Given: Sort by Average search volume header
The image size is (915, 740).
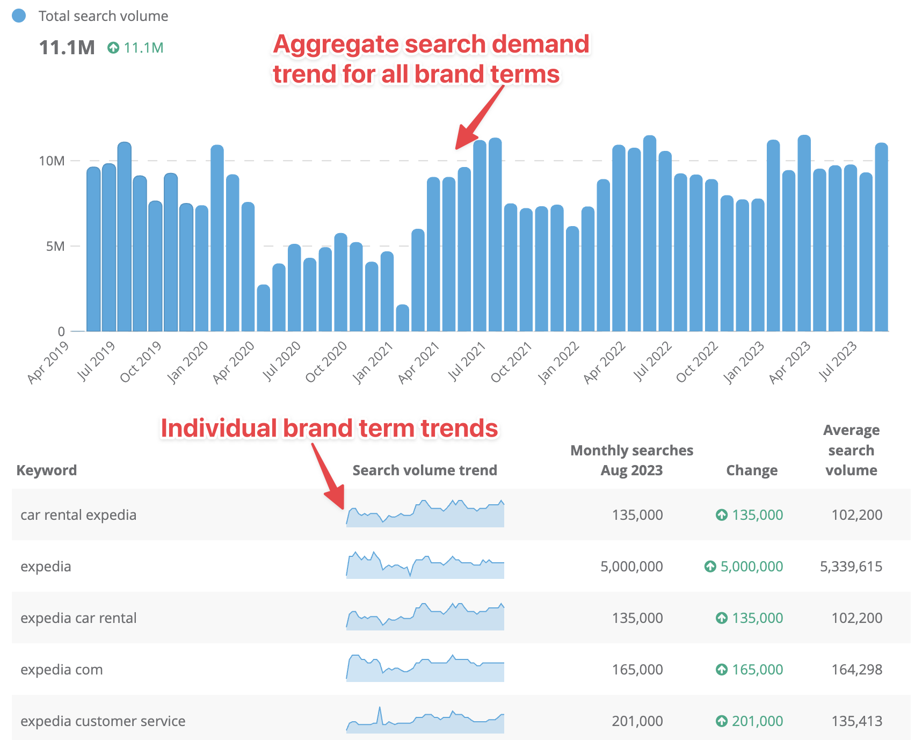Looking at the screenshot, I should (x=851, y=450).
